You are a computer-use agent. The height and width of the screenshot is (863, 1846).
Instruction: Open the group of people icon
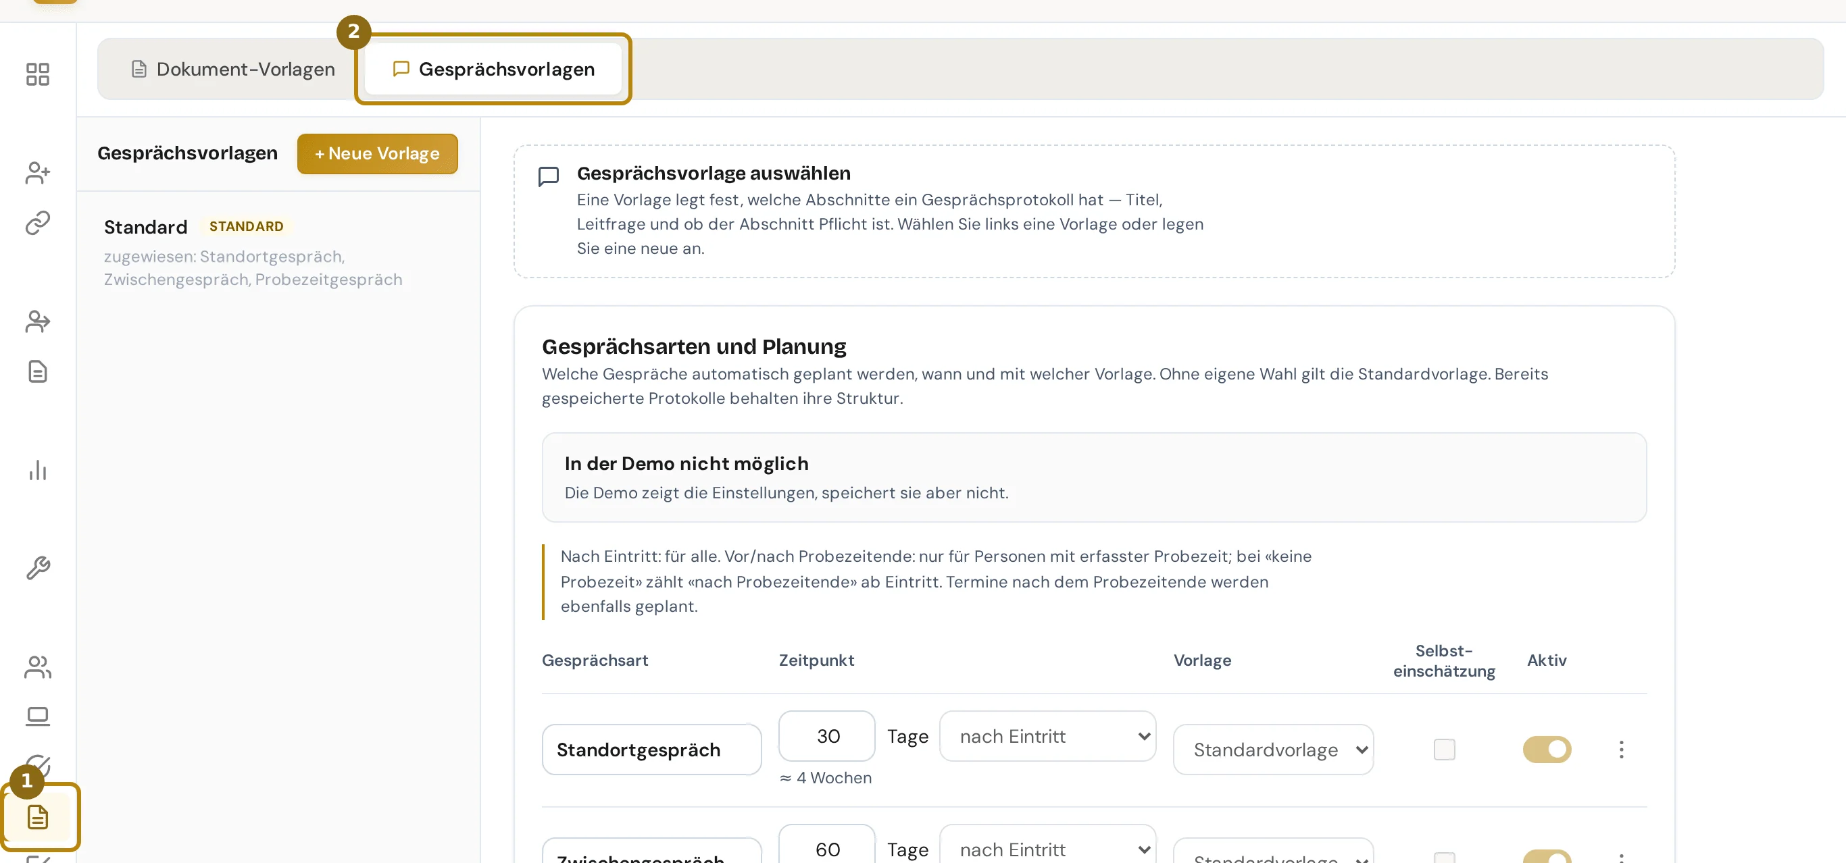tap(37, 666)
